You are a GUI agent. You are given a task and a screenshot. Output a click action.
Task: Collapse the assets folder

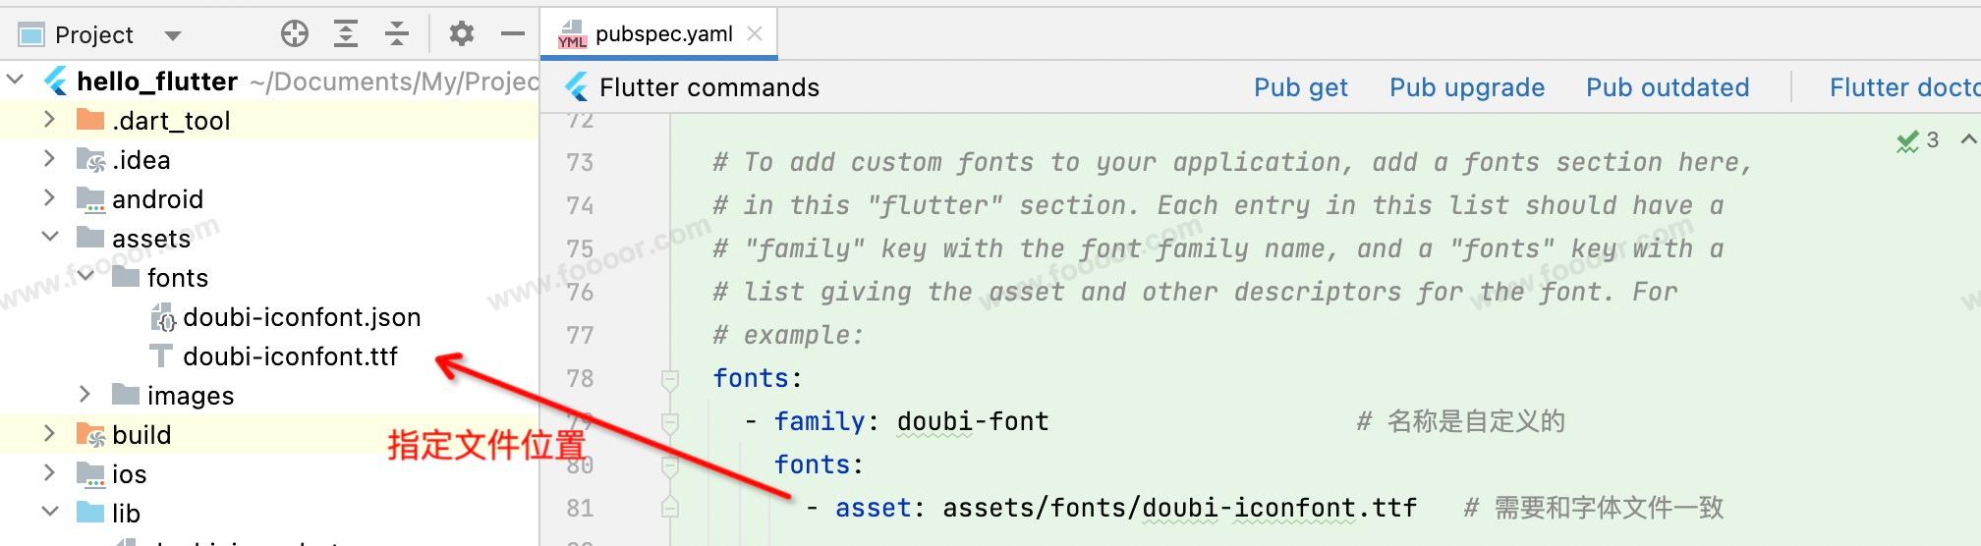49,238
